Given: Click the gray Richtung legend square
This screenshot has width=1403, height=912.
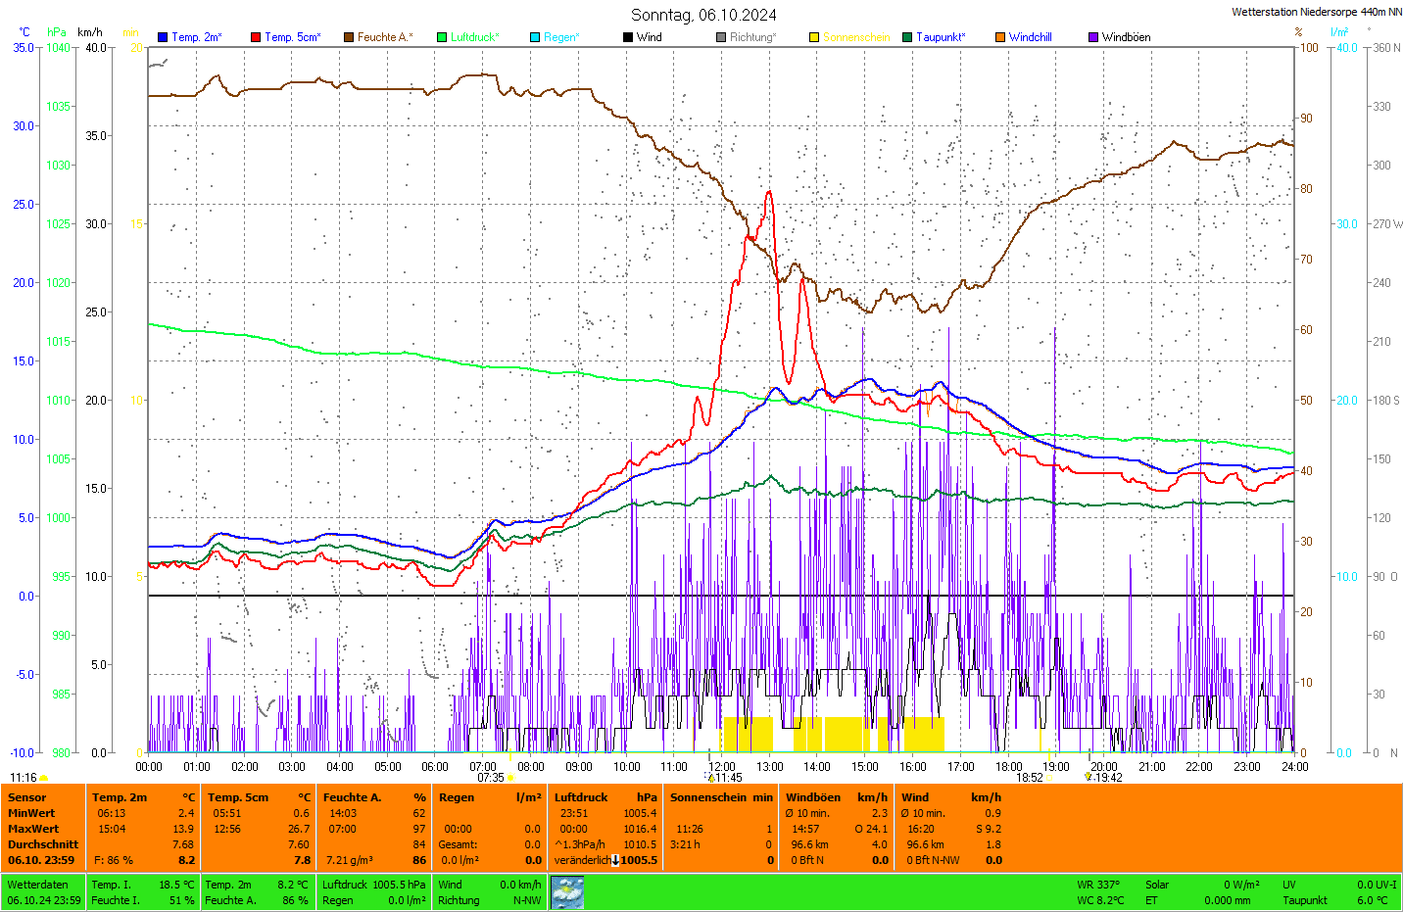Looking at the screenshot, I should tap(721, 37).
